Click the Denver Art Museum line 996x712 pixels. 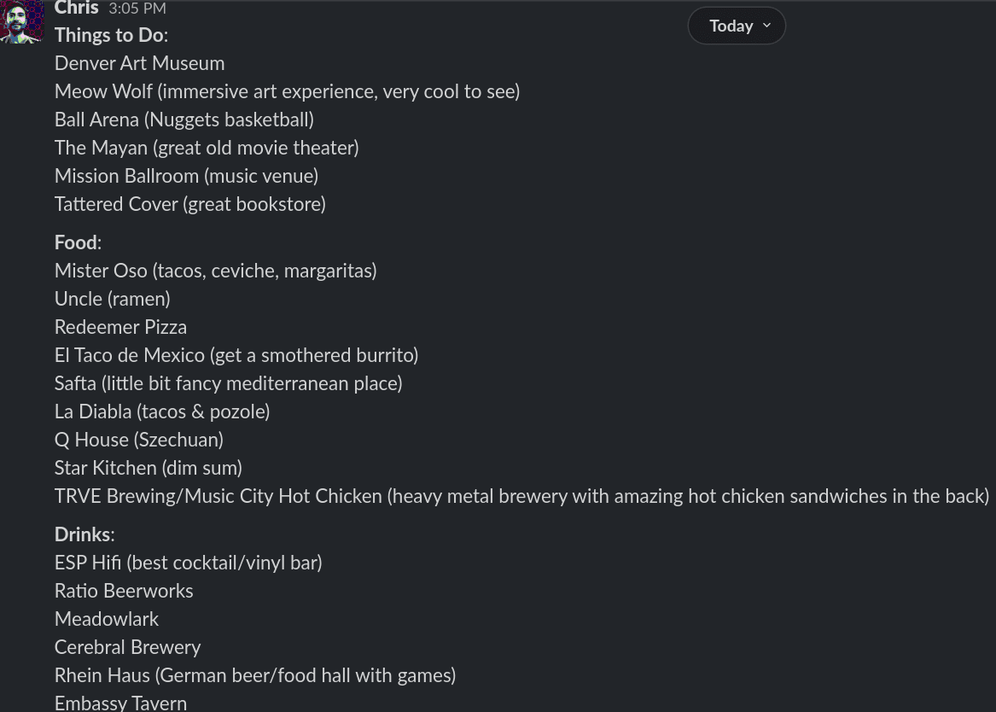pyautogui.click(x=139, y=63)
